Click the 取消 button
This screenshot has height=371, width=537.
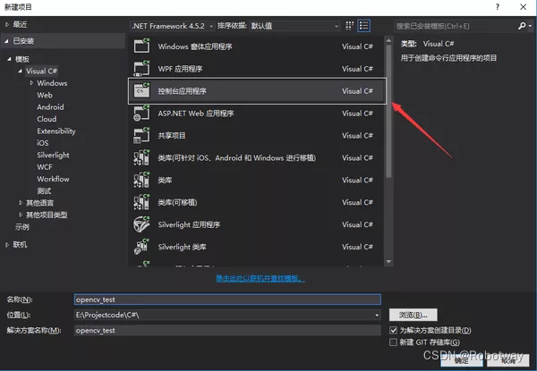point(507,360)
